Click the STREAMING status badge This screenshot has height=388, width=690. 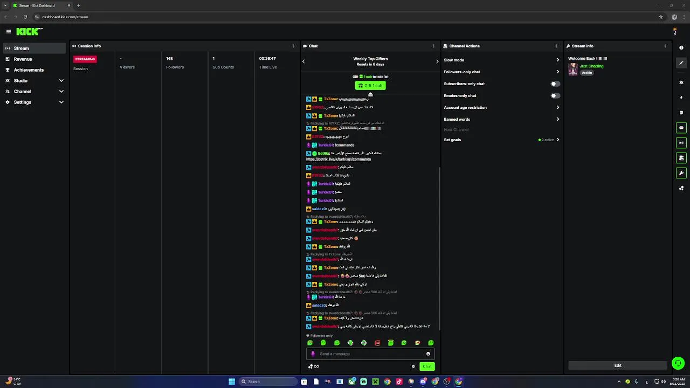[85, 59]
